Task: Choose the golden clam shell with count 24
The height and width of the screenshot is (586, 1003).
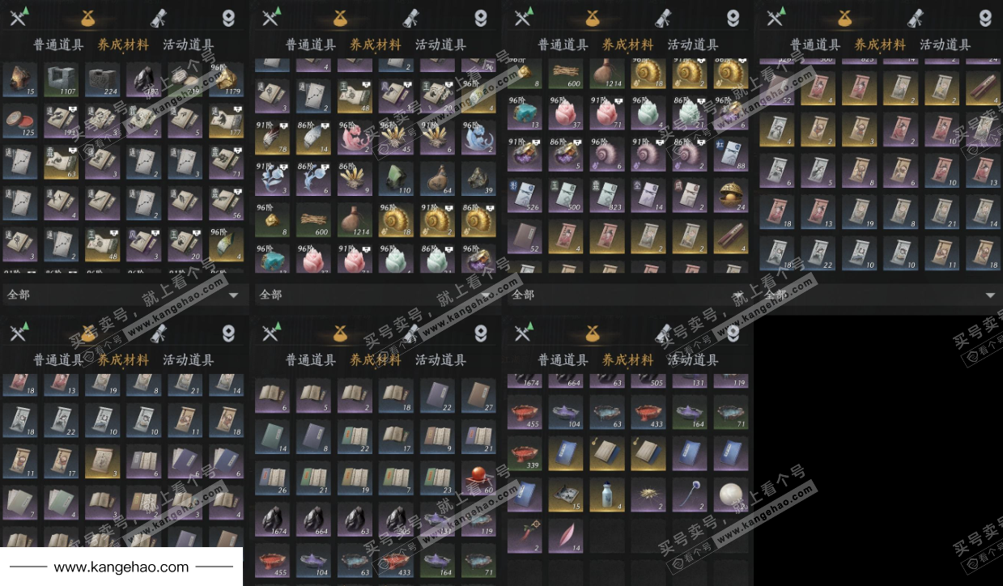Action: 731,197
